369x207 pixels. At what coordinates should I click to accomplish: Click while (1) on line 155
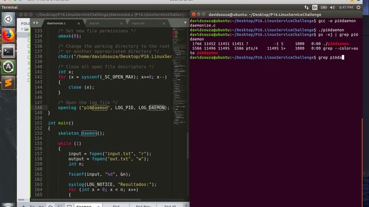[69, 144]
